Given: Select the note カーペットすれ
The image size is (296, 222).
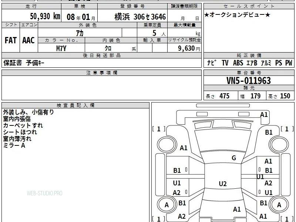Looking at the screenshot, I should pos(23,125).
